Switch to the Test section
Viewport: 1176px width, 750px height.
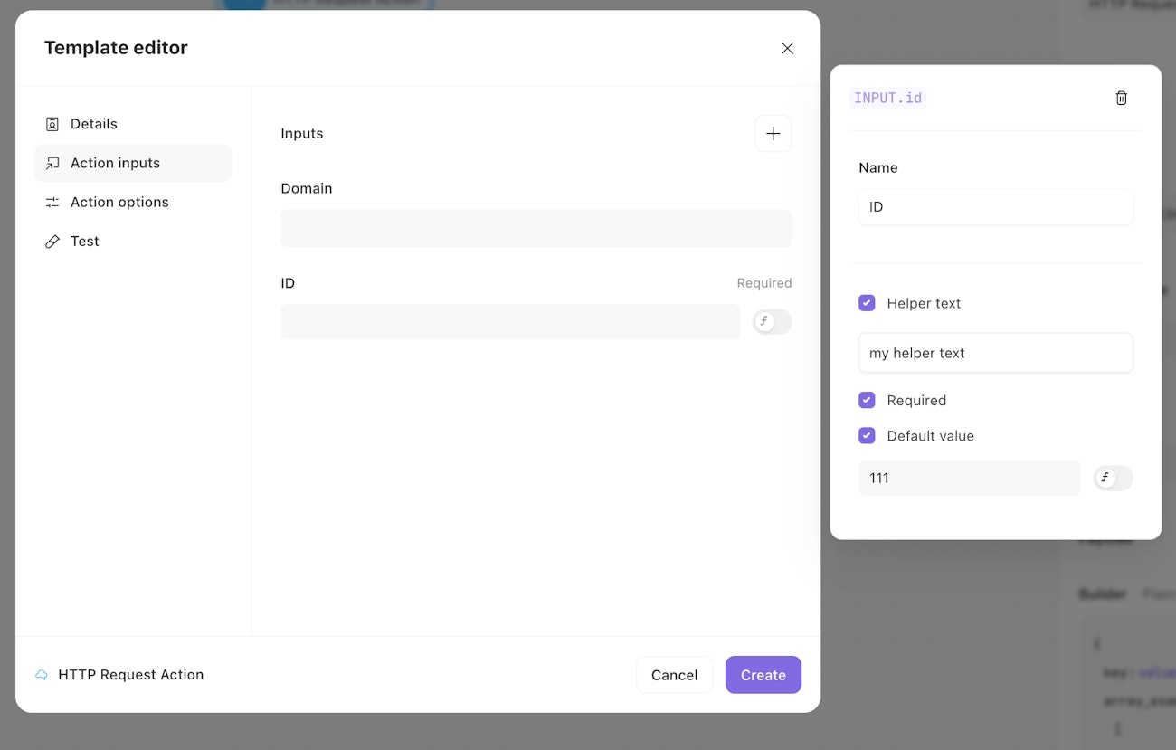pyautogui.click(x=85, y=242)
